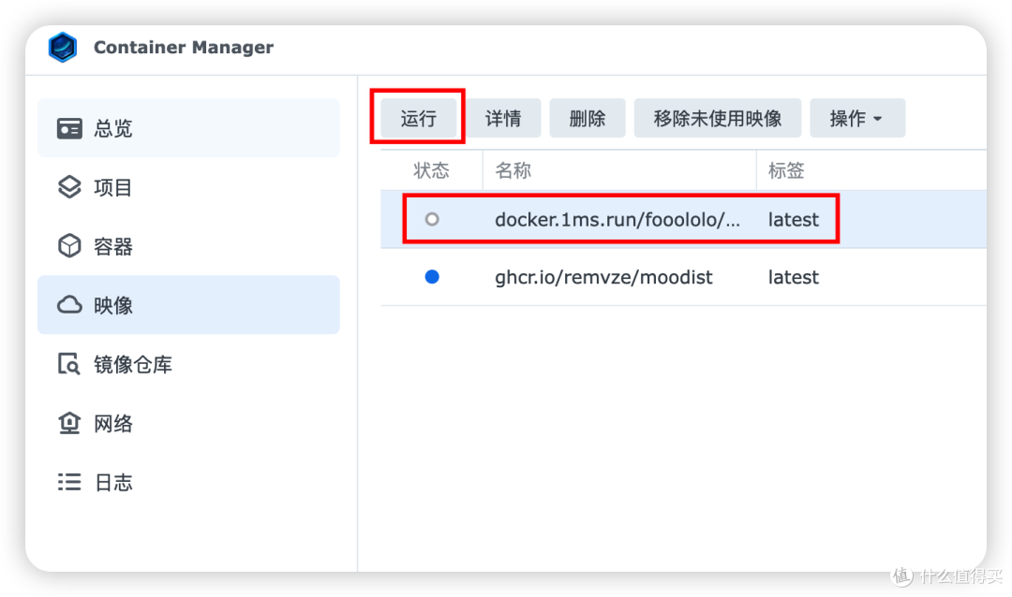Image resolution: width=1012 pixels, height=597 pixels.
Task: Click the Container Manager logo icon
Action: point(63,47)
